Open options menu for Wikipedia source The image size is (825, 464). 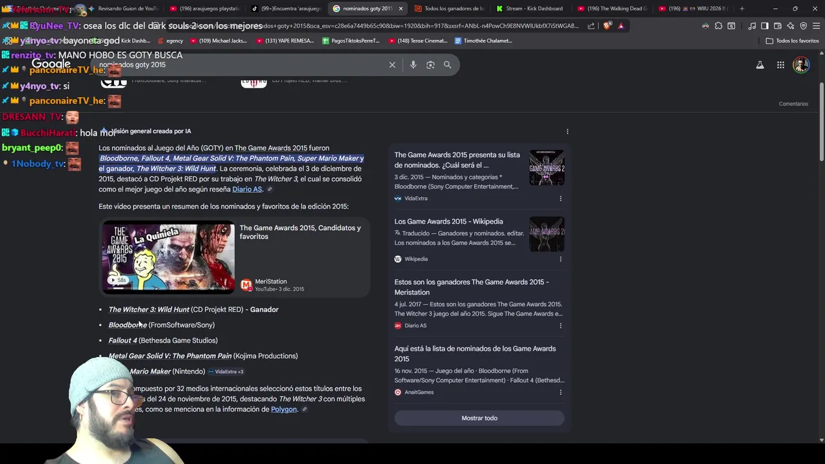point(560,259)
